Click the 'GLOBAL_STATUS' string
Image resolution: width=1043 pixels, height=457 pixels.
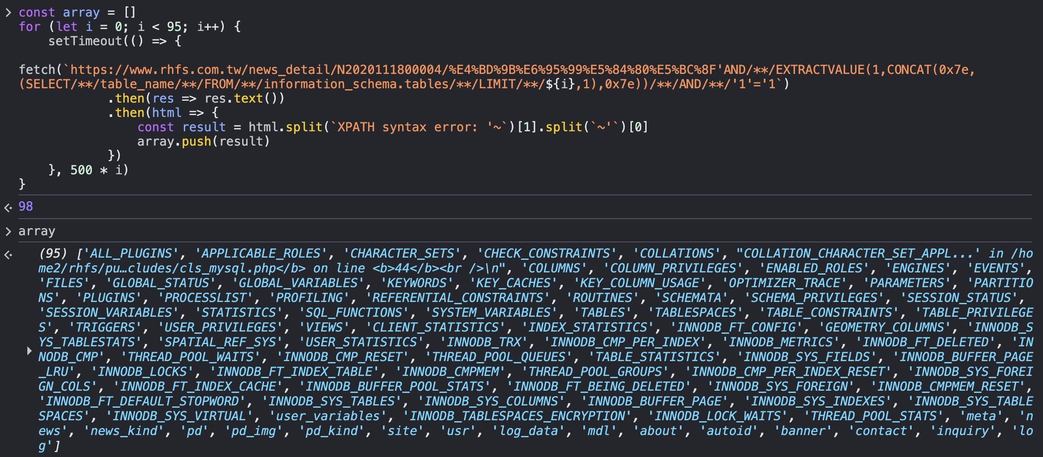coord(161,283)
